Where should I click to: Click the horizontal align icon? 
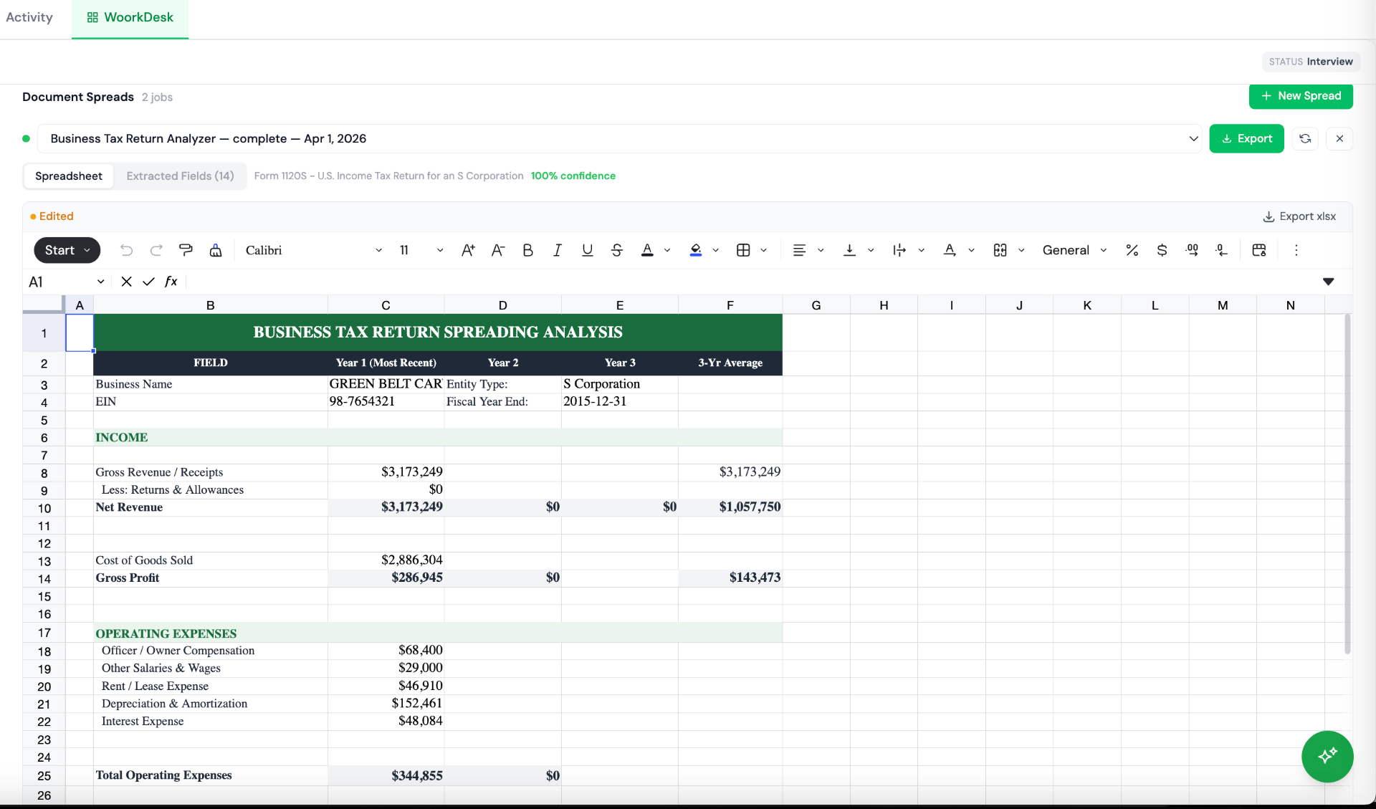pos(799,250)
